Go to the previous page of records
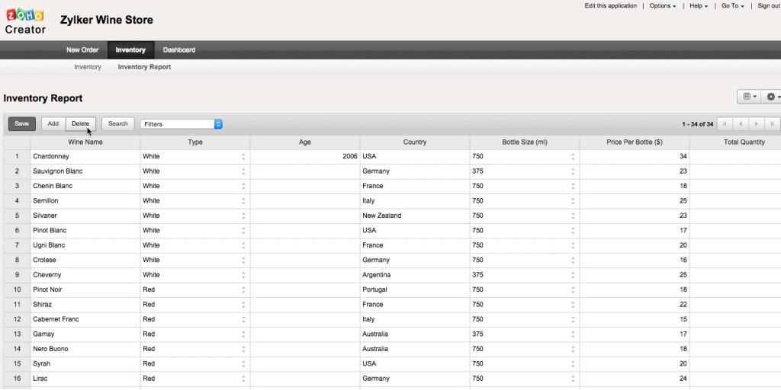 point(740,123)
